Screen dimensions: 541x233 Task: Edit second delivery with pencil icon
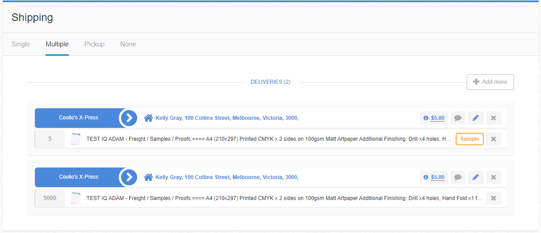pos(476,177)
